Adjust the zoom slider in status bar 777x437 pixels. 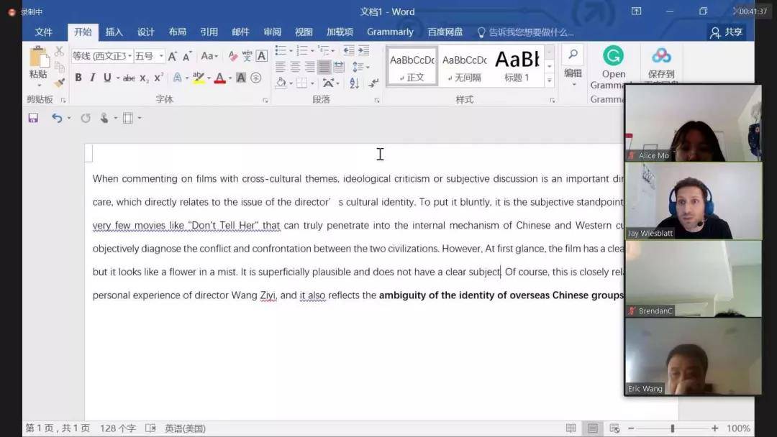tap(673, 428)
